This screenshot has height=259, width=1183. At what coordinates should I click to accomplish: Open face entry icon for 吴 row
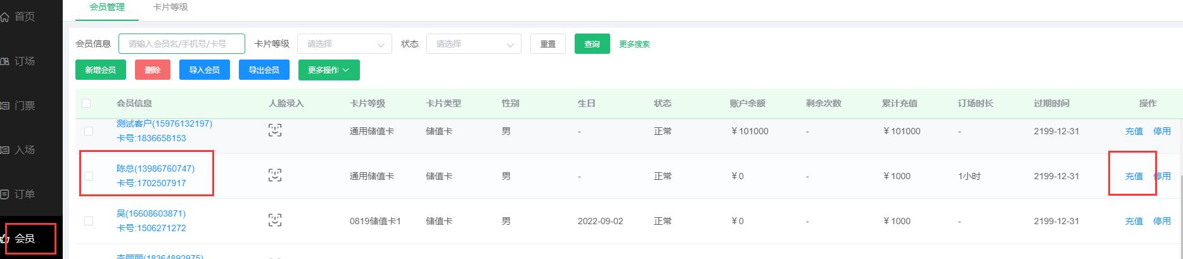274,220
